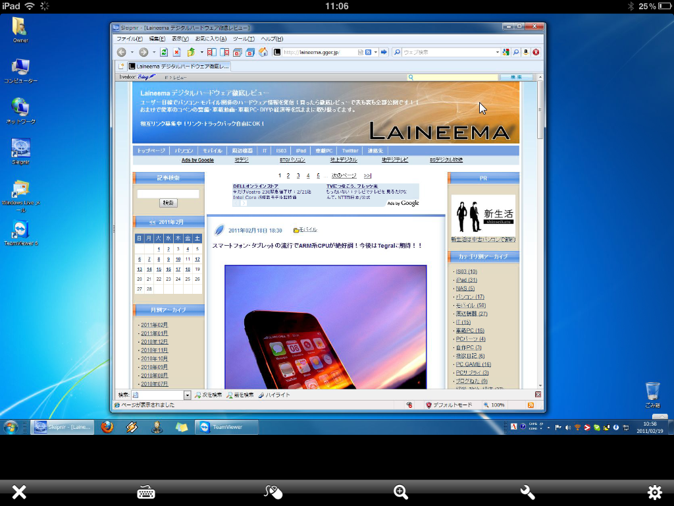Click the article title about ARM系CPU and Tegra

(317, 246)
